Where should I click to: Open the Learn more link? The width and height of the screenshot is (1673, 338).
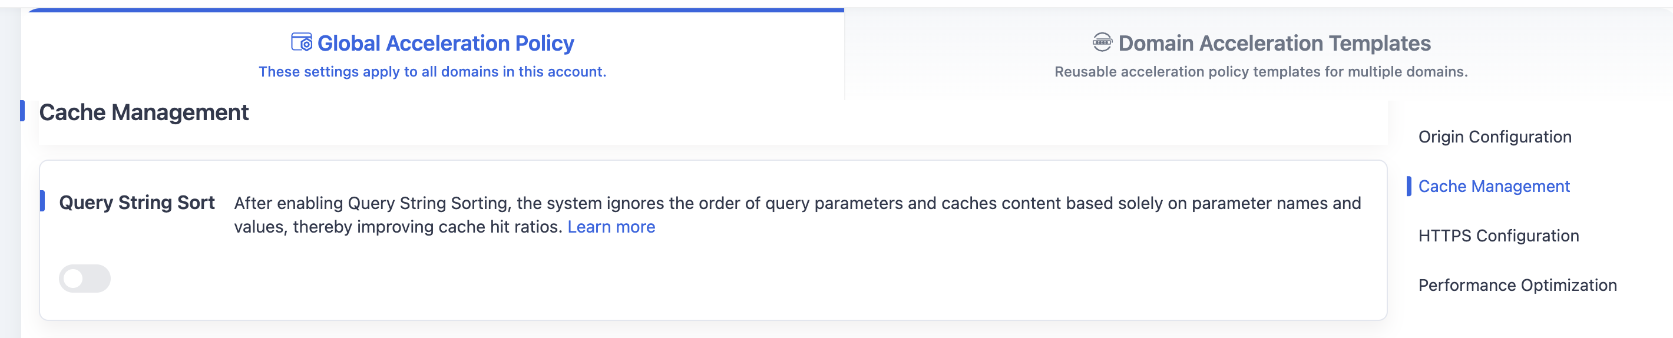click(611, 227)
